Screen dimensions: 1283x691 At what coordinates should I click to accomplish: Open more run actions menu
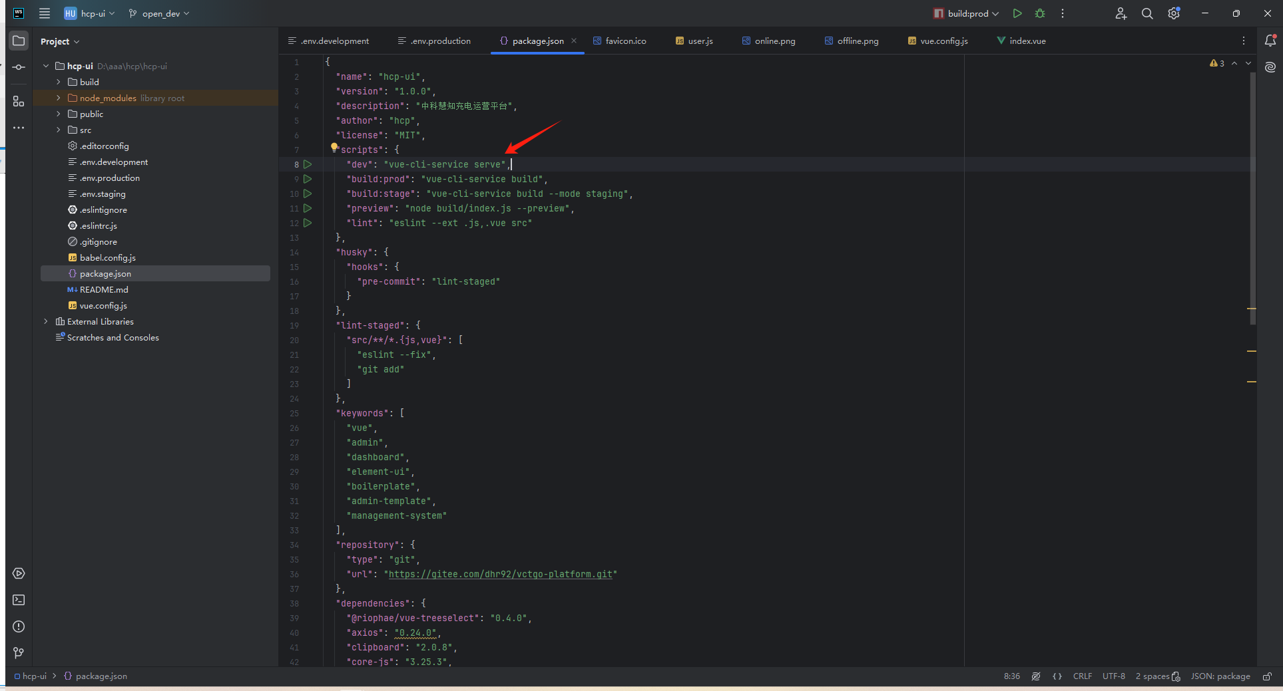(x=1063, y=13)
